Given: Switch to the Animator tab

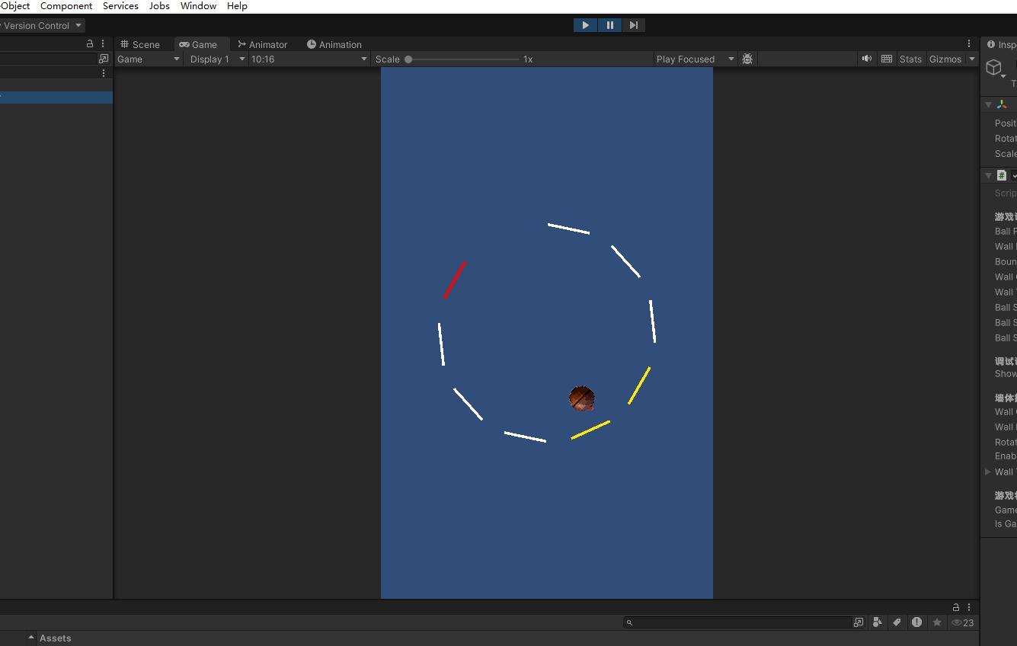Looking at the screenshot, I should coord(263,44).
